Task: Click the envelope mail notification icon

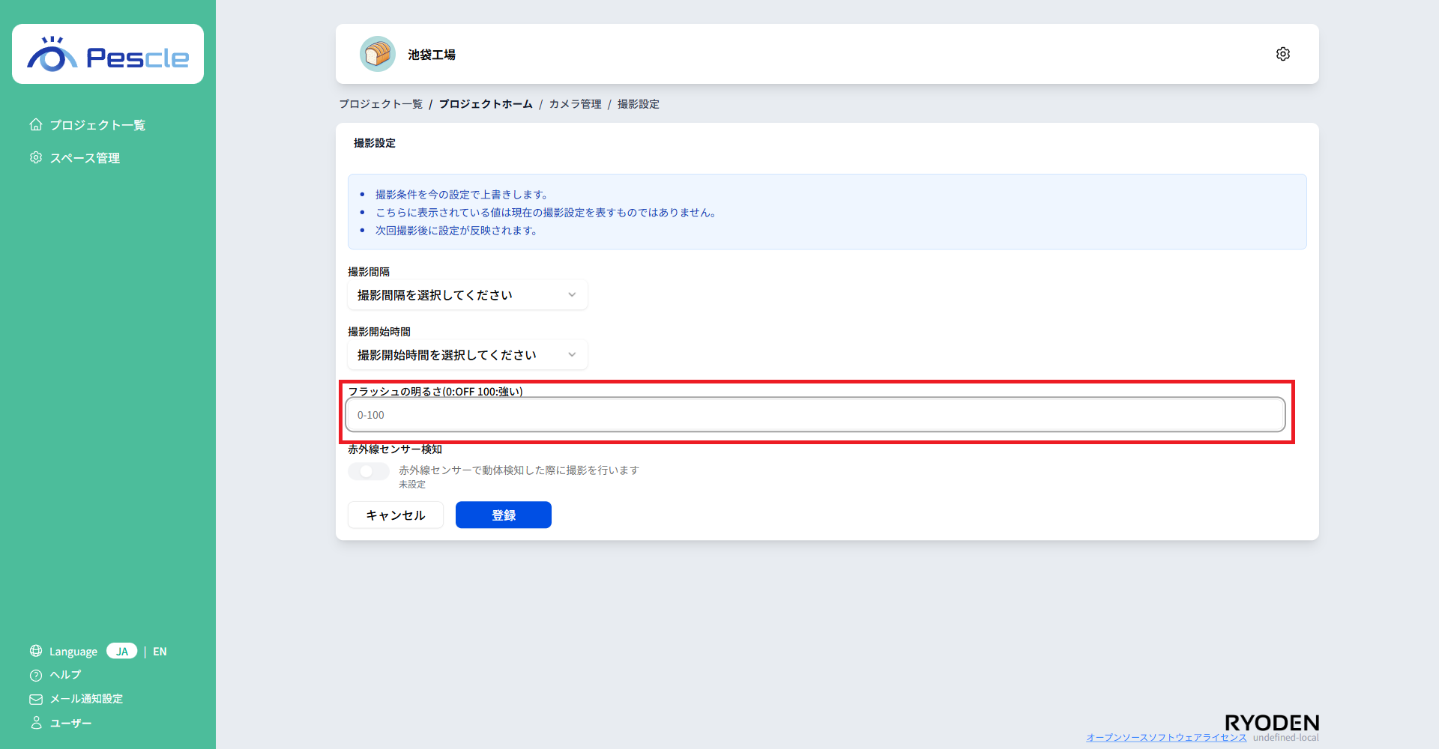Action: (x=36, y=699)
